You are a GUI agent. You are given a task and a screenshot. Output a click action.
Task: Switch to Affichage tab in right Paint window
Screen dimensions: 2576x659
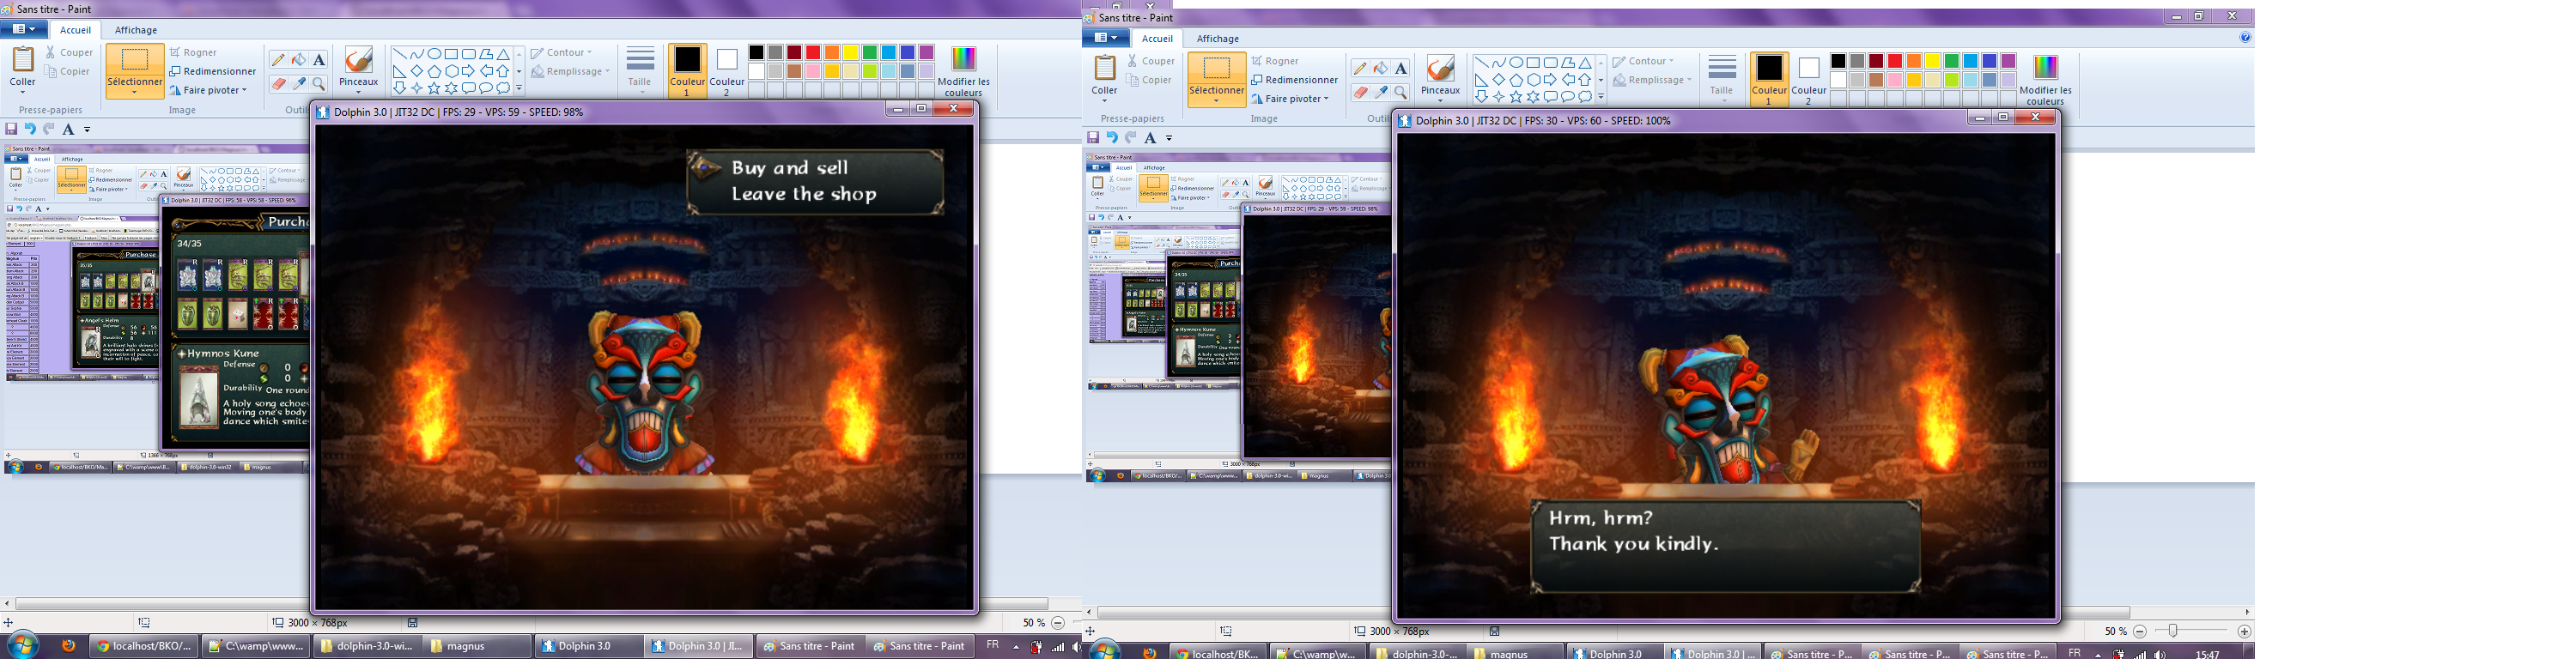(1218, 39)
